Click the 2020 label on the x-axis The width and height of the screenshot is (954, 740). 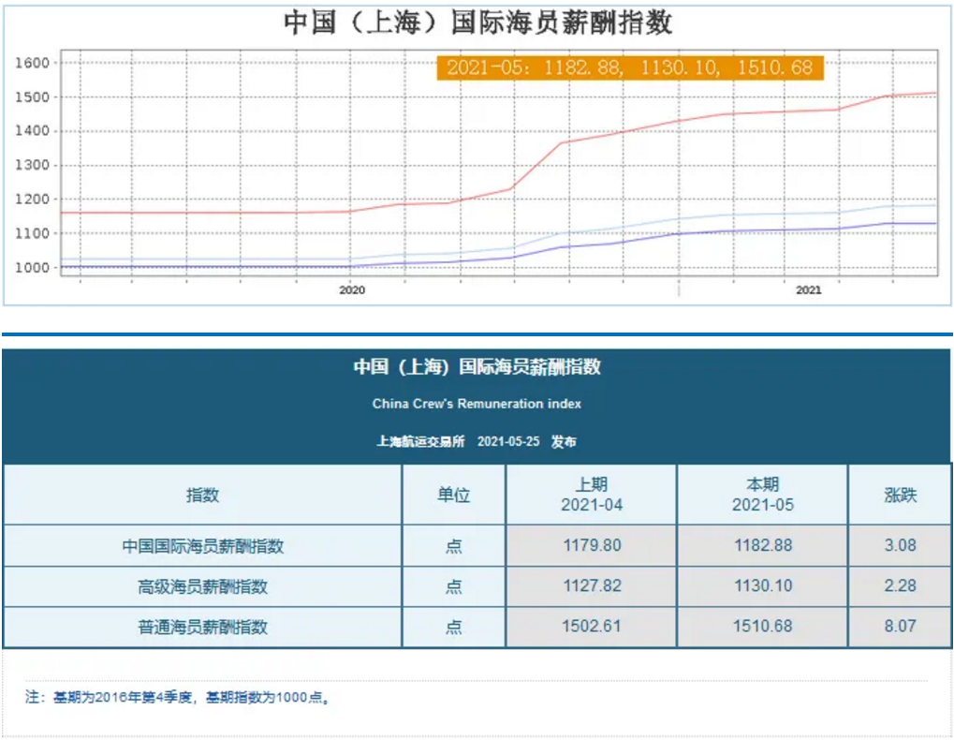(351, 290)
